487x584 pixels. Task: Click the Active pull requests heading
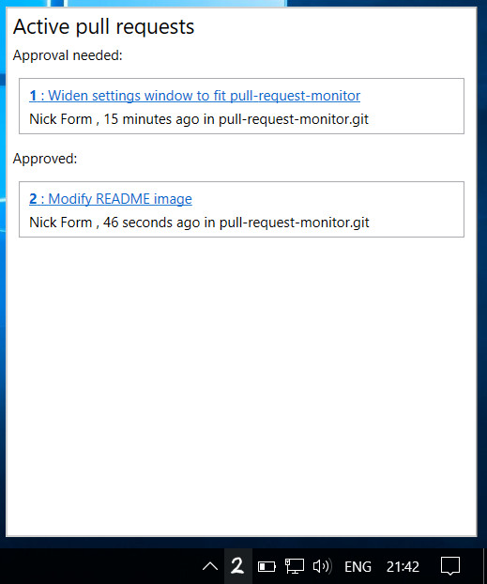click(x=103, y=27)
